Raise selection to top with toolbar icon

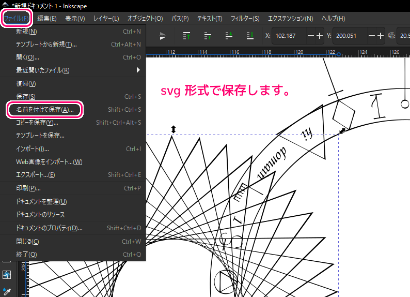click(187, 36)
